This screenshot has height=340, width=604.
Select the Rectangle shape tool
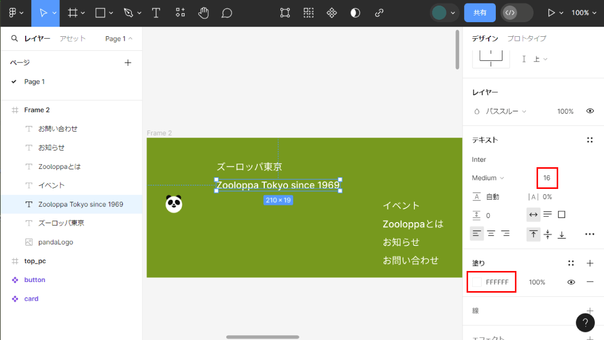[101, 13]
